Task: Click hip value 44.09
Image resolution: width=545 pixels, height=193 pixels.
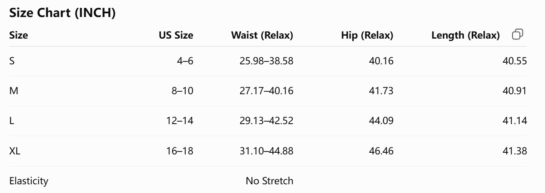Action: click(381, 121)
